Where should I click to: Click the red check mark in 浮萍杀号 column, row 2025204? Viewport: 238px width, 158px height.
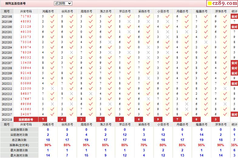click(x=225, y=47)
